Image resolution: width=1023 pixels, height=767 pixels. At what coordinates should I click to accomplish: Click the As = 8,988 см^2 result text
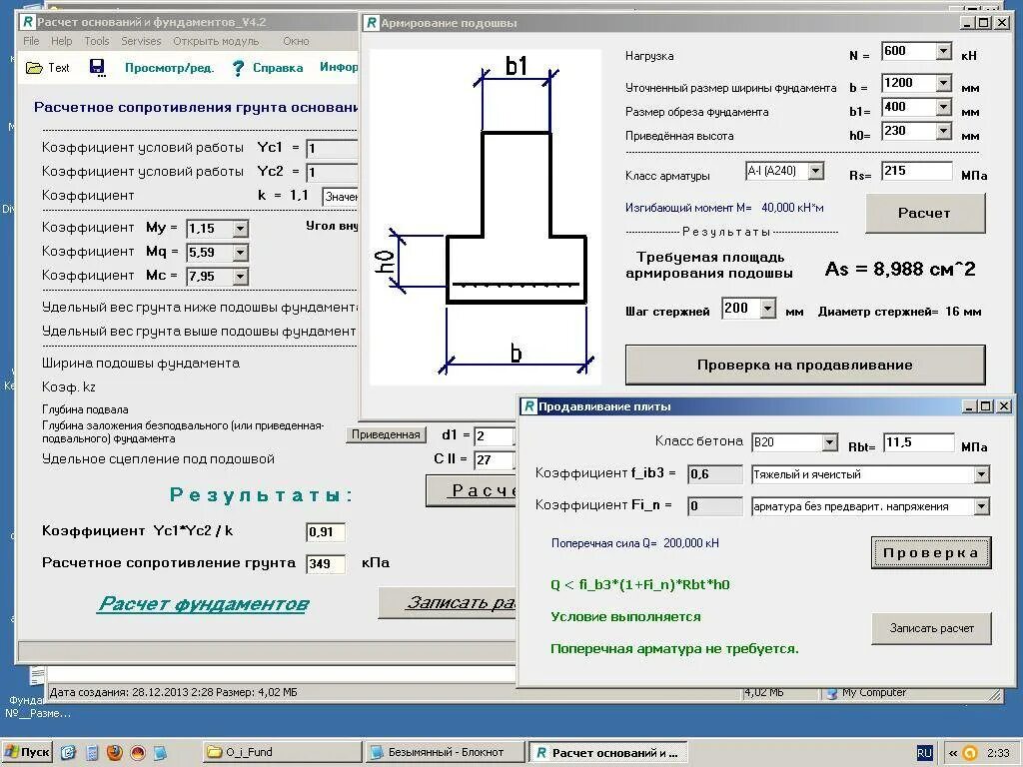(x=900, y=270)
